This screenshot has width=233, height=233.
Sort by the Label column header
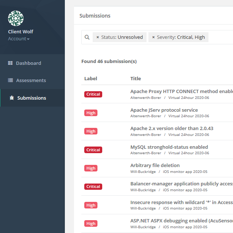pyautogui.click(x=90, y=78)
